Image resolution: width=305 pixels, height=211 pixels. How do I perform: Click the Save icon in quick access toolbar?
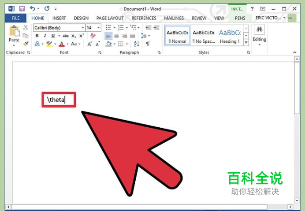(x=22, y=9)
